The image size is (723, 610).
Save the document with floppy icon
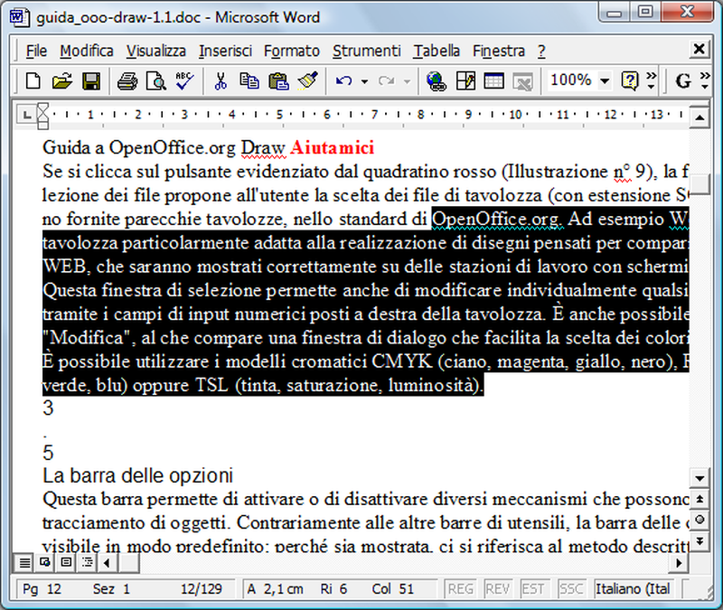91,81
